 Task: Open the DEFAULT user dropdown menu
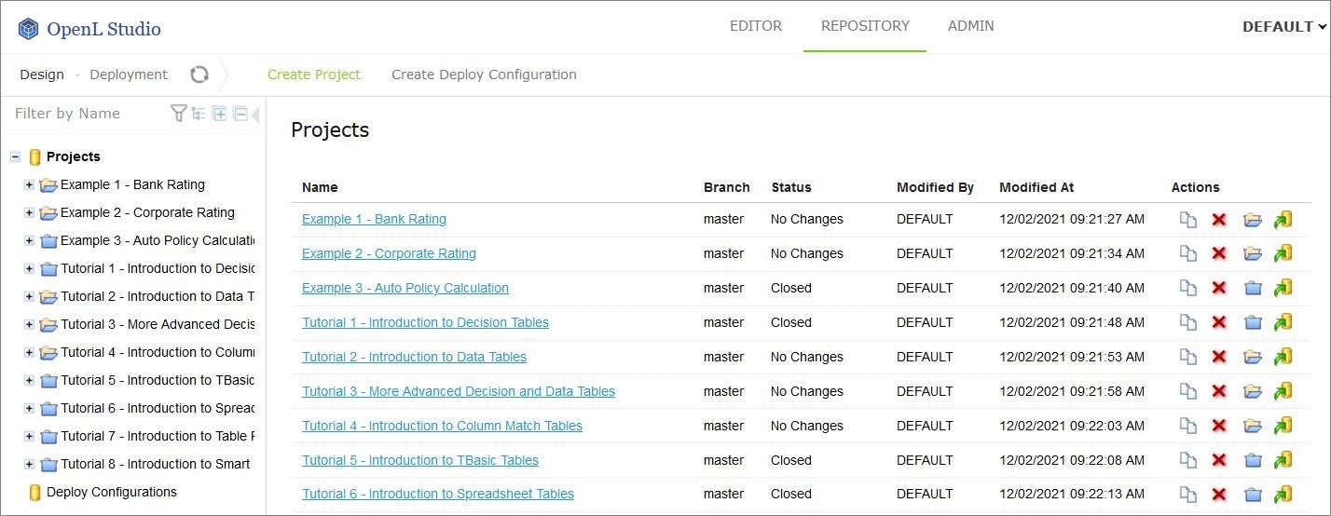(x=1283, y=27)
